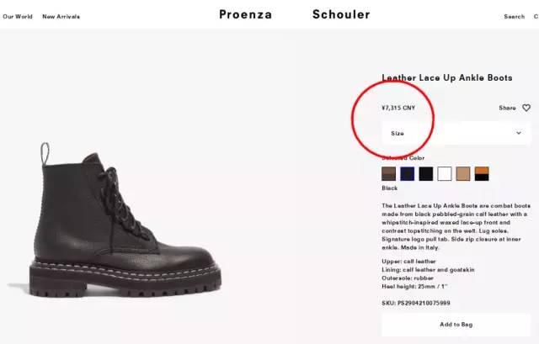Click the Proenza logo text
The image size is (539, 344).
(x=245, y=14)
